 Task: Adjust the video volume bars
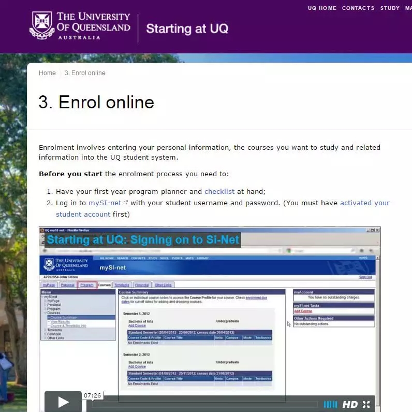coord(330,404)
